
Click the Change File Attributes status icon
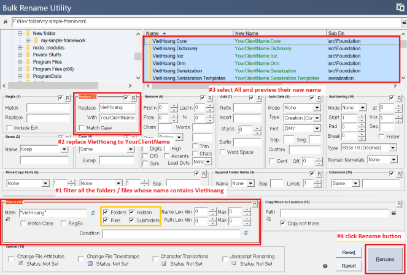[x=20, y=263]
